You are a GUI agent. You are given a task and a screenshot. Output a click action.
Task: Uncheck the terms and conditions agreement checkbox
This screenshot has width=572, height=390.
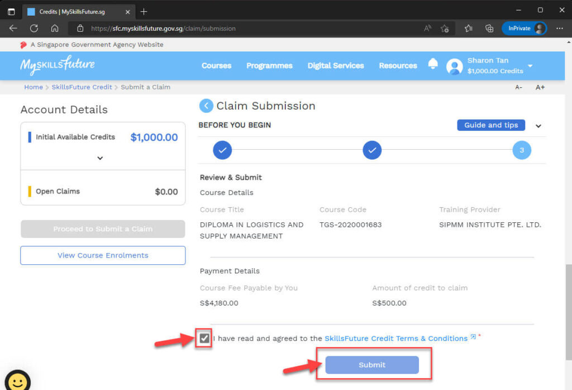click(203, 338)
